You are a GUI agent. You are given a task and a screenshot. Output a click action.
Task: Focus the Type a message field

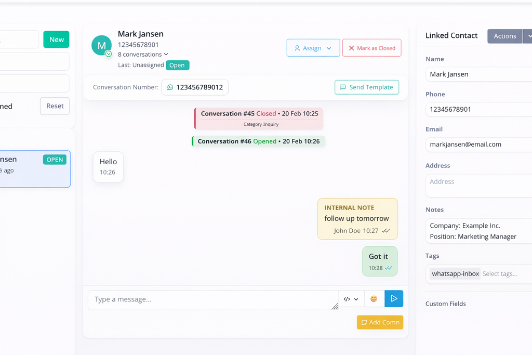(213, 299)
